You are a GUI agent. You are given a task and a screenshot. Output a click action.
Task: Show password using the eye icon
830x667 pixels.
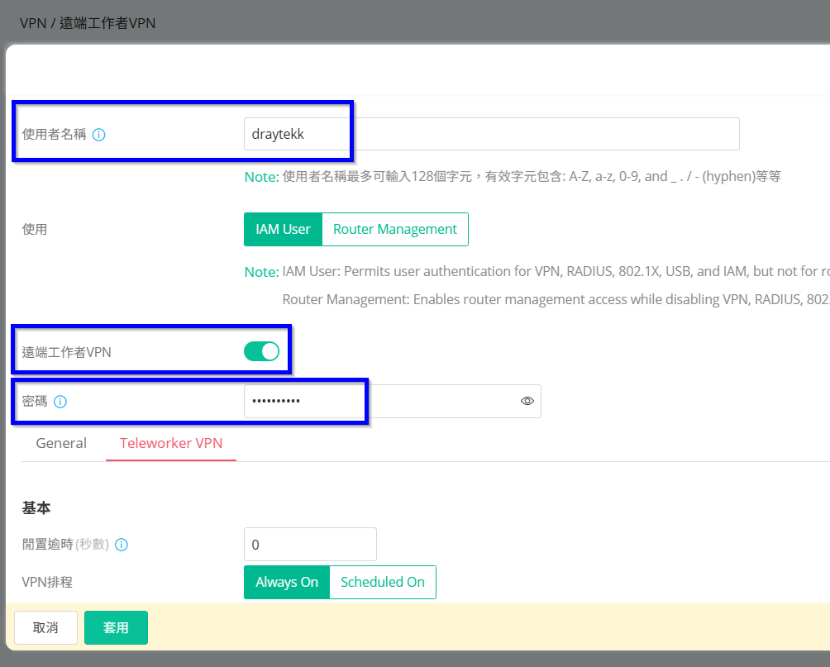[x=527, y=401]
